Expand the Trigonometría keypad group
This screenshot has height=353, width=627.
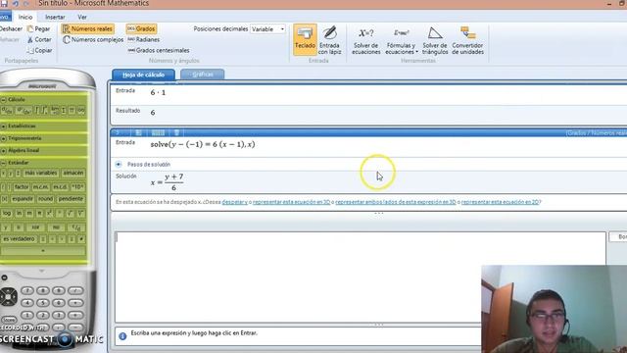coord(4,138)
